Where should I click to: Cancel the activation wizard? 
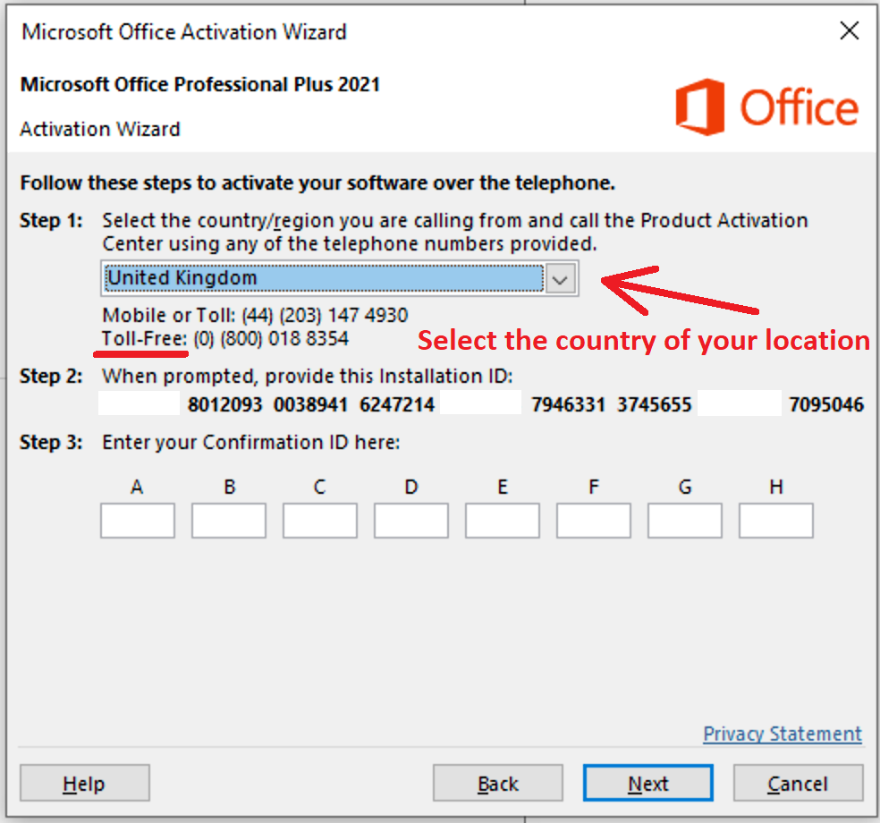[x=798, y=785]
